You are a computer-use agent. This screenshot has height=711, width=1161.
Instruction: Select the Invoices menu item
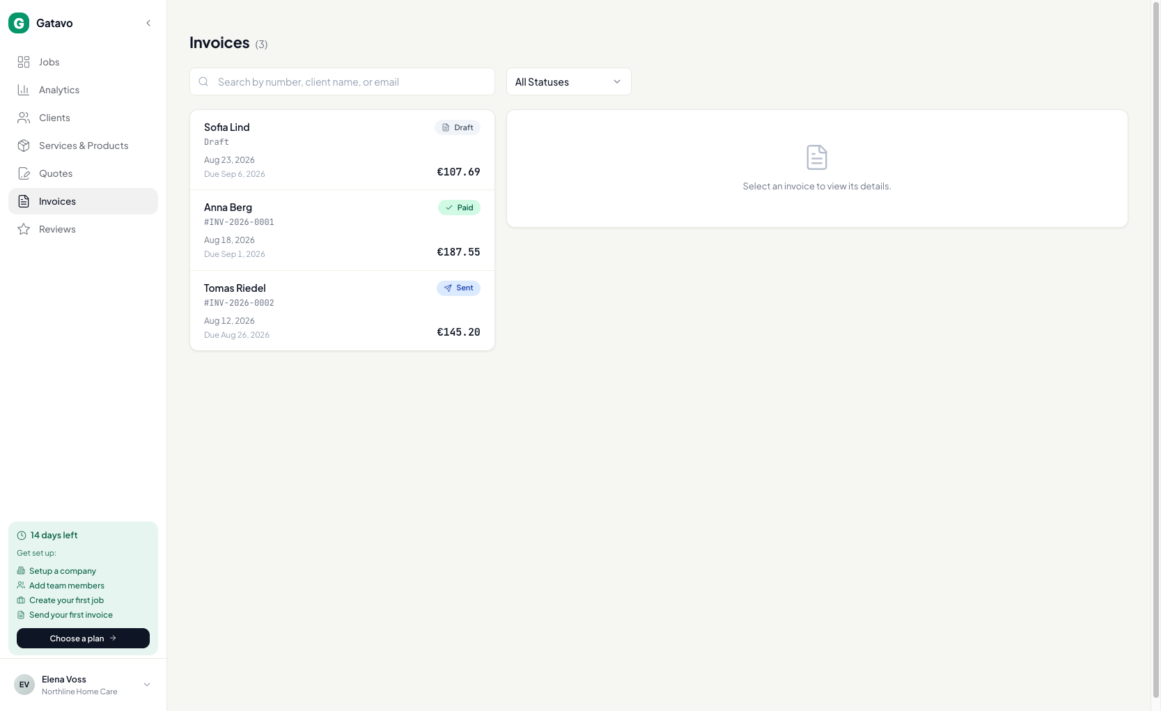coord(83,201)
